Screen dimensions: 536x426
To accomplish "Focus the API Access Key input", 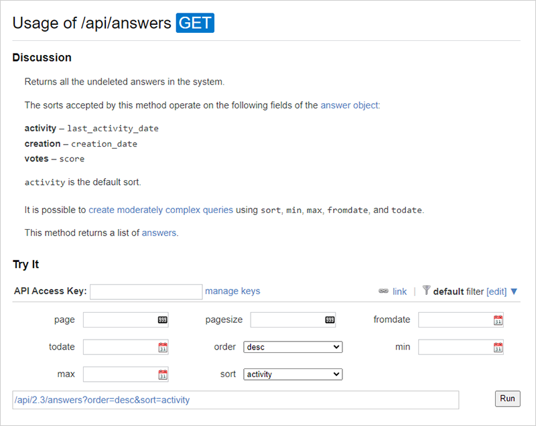I will 146,291.
